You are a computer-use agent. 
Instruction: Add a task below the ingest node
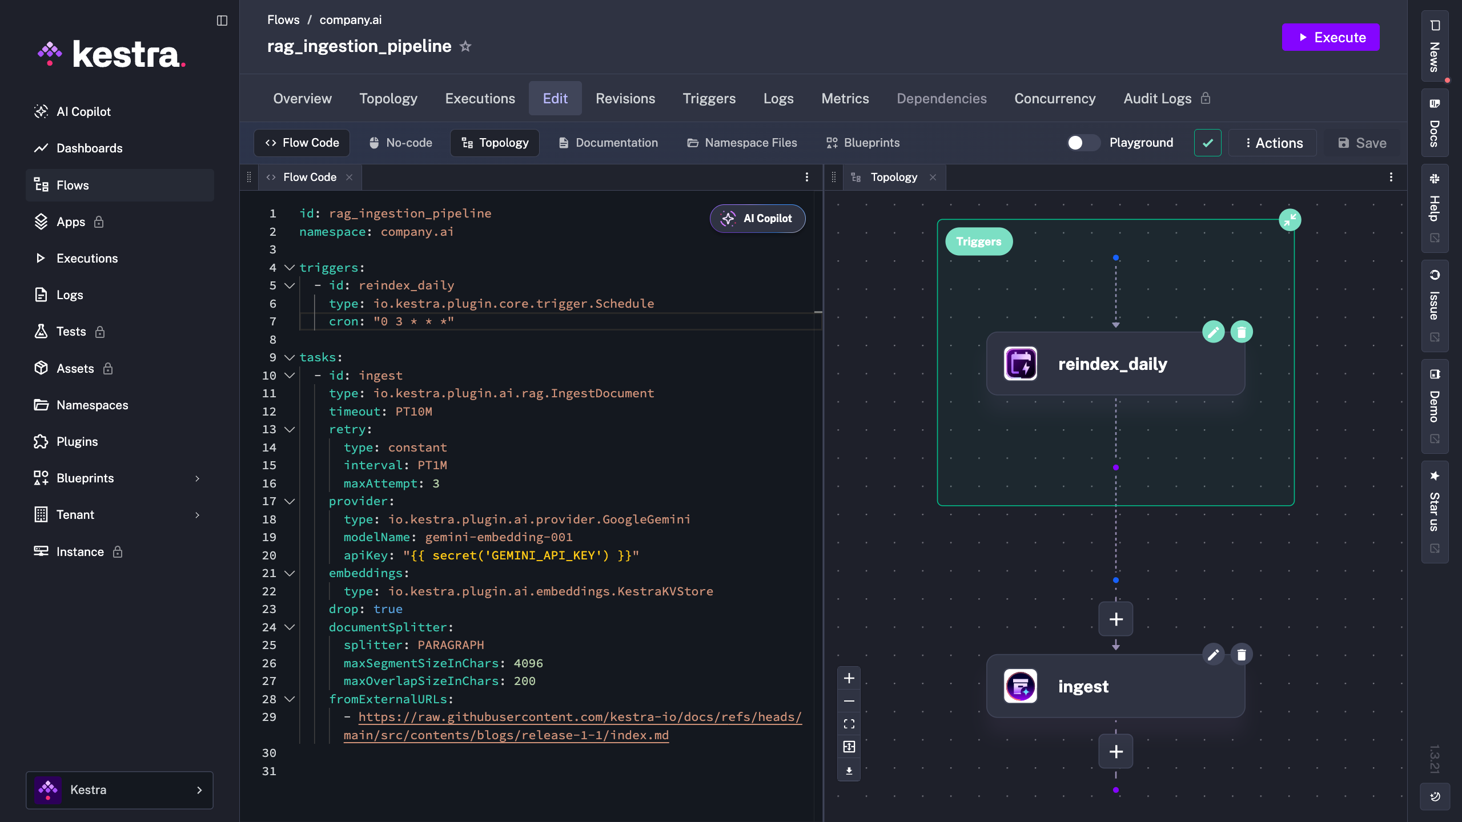(x=1116, y=752)
